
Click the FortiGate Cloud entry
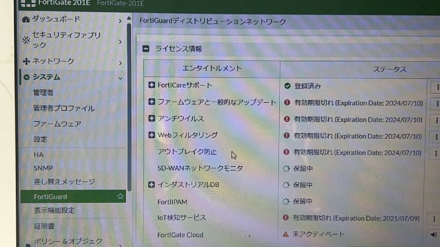pos(180,235)
